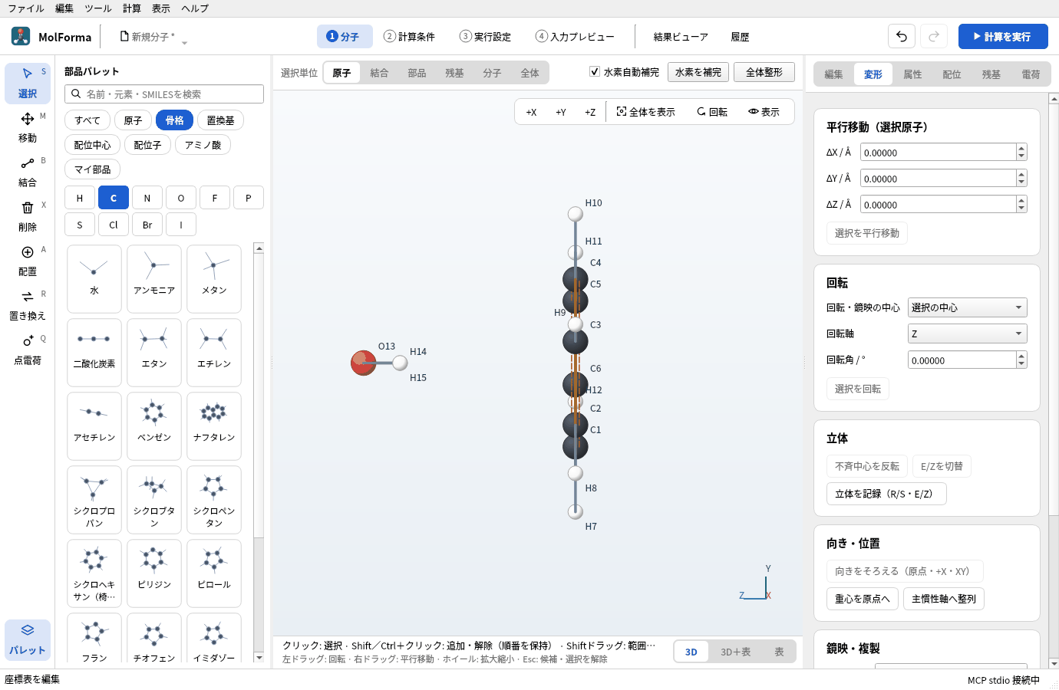Go to step 2 計算条件
The height and width of the screenshot is (690, 1059).
click(x=409, y=37)
